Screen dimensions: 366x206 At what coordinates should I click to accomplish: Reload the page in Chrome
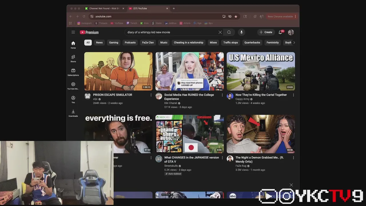(84, 17)
